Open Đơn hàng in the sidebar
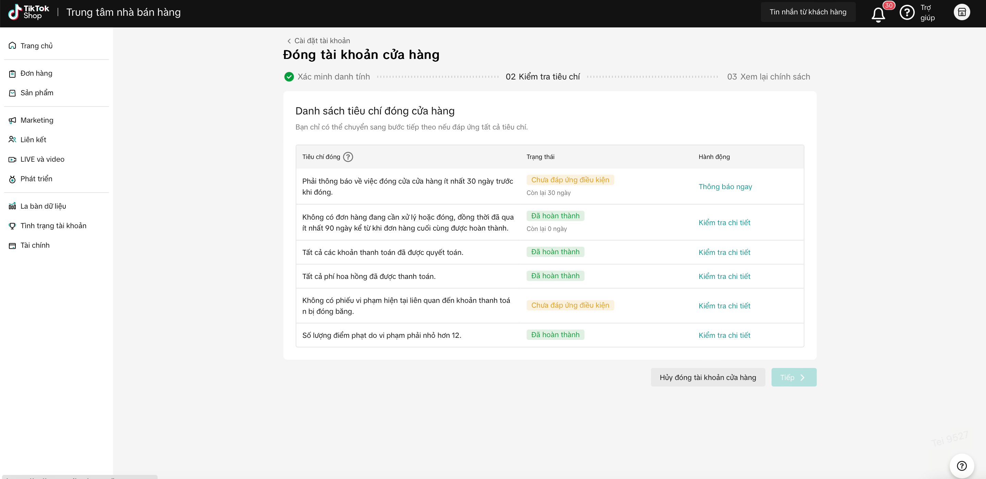 36,73
